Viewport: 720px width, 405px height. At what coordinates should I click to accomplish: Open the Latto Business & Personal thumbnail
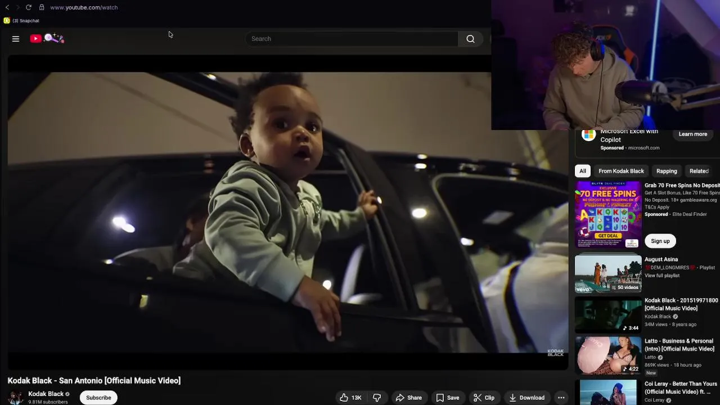608,355
